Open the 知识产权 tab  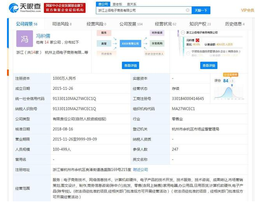(200, 24)
